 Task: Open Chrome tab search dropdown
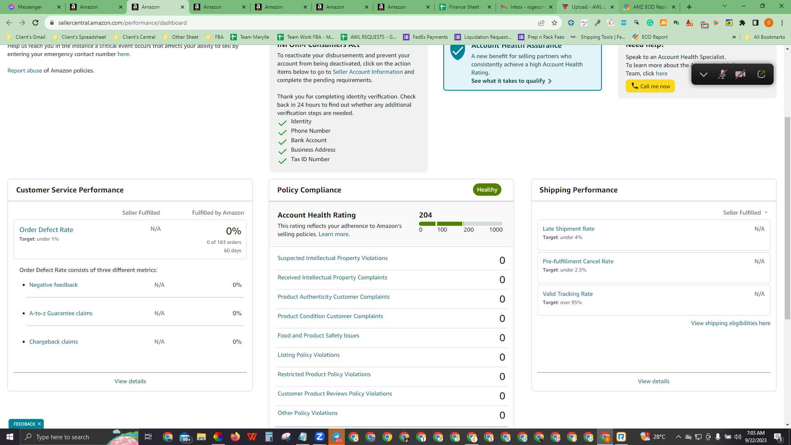click(x=725, y=6)
